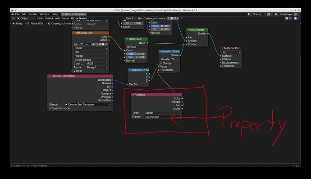Adjust the Strength 1.000 slider
This screenshot has height=179, width=311.
(x=133, y=23)
